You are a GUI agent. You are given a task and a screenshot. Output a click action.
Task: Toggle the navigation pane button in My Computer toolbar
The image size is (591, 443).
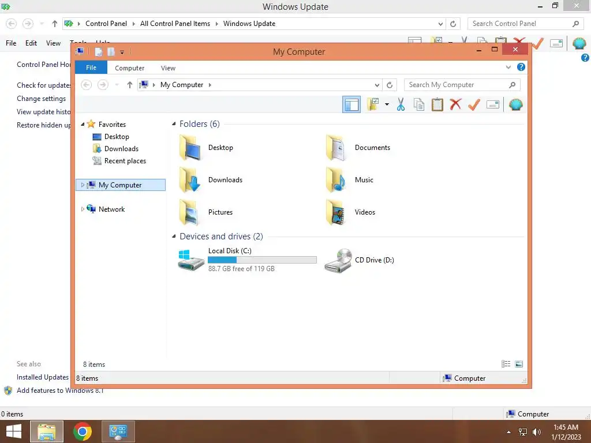coord(351,104)
